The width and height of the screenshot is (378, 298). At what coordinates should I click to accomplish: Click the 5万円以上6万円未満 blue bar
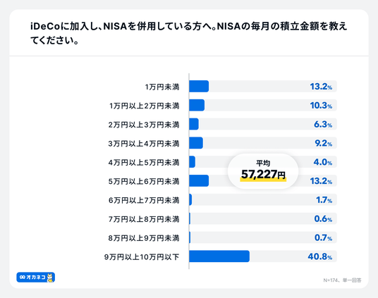(x=199, y=180)
